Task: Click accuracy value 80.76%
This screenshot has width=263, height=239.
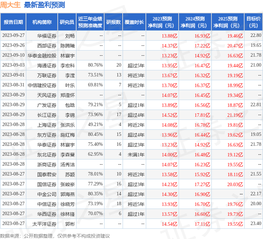Action: [x=95, y=65]
